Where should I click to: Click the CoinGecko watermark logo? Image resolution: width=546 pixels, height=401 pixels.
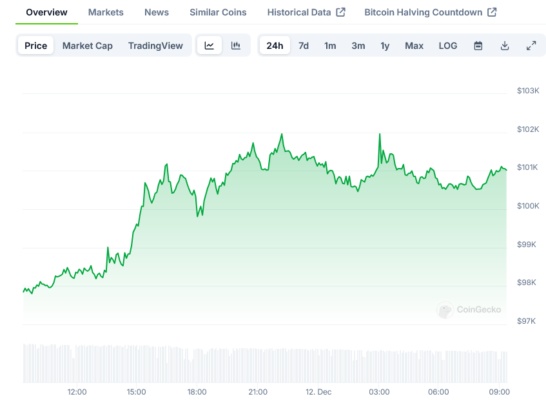click(x=445, y=310)
